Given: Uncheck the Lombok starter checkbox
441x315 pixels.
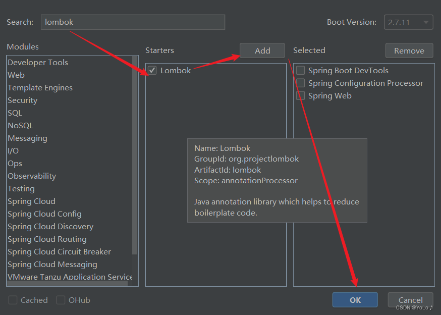Looking at the screenshot, I should pyautogui.click(x=152, y=70).
